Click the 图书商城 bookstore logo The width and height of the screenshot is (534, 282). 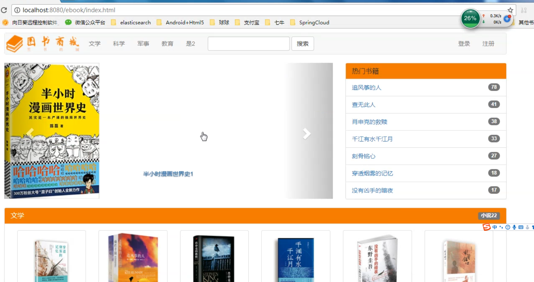pos(43,43)
